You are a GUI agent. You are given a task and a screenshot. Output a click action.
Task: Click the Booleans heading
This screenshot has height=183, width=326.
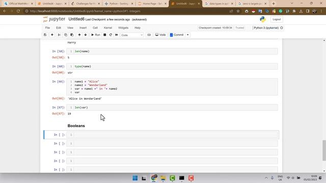76,126
